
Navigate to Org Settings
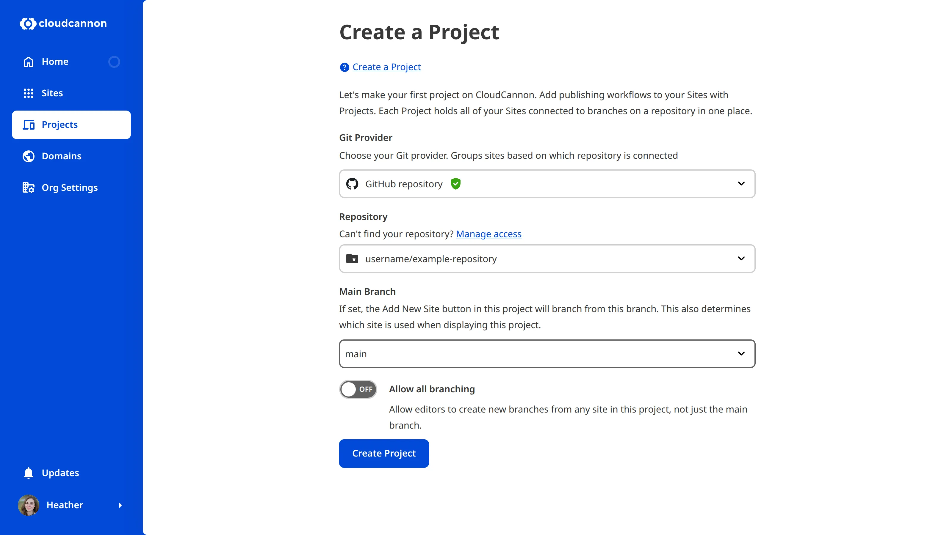[70, 187]
